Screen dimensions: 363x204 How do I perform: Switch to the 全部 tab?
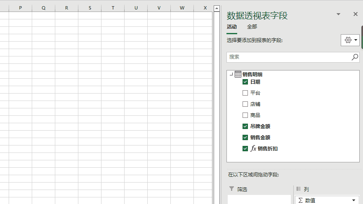(252, 27)
